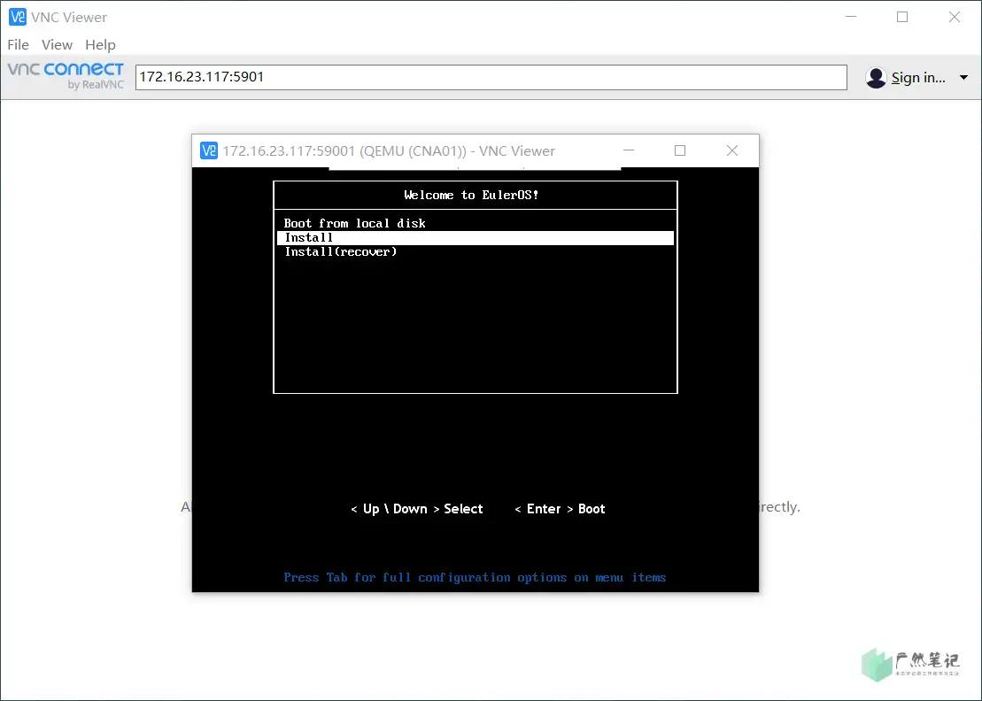Open the File menu

tap(19, 44)
